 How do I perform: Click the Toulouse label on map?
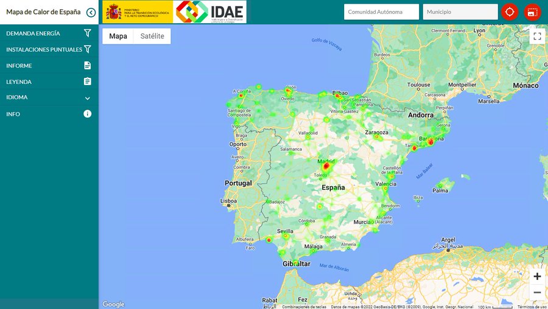[418, 85]
